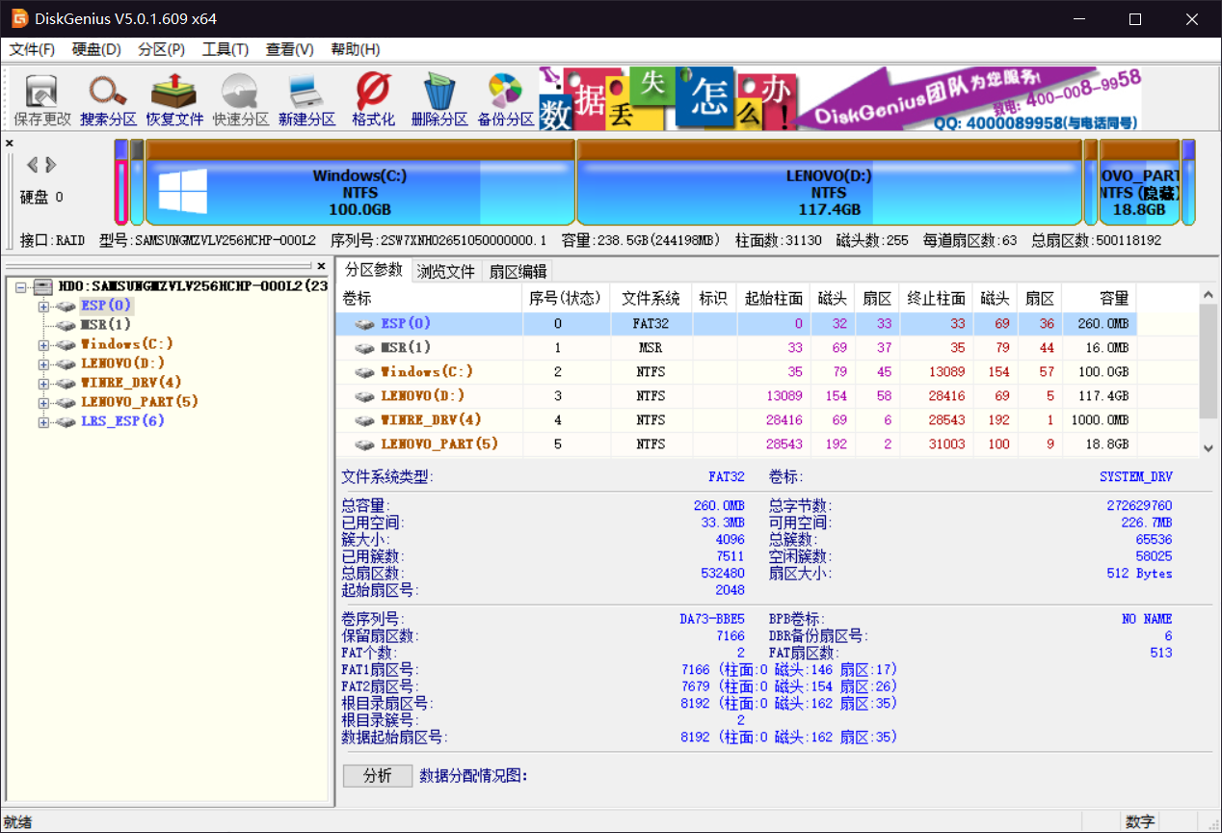Click the drive icon of LENOVO_PART(5) table row

pyautogui.click(x=365, y=444)
